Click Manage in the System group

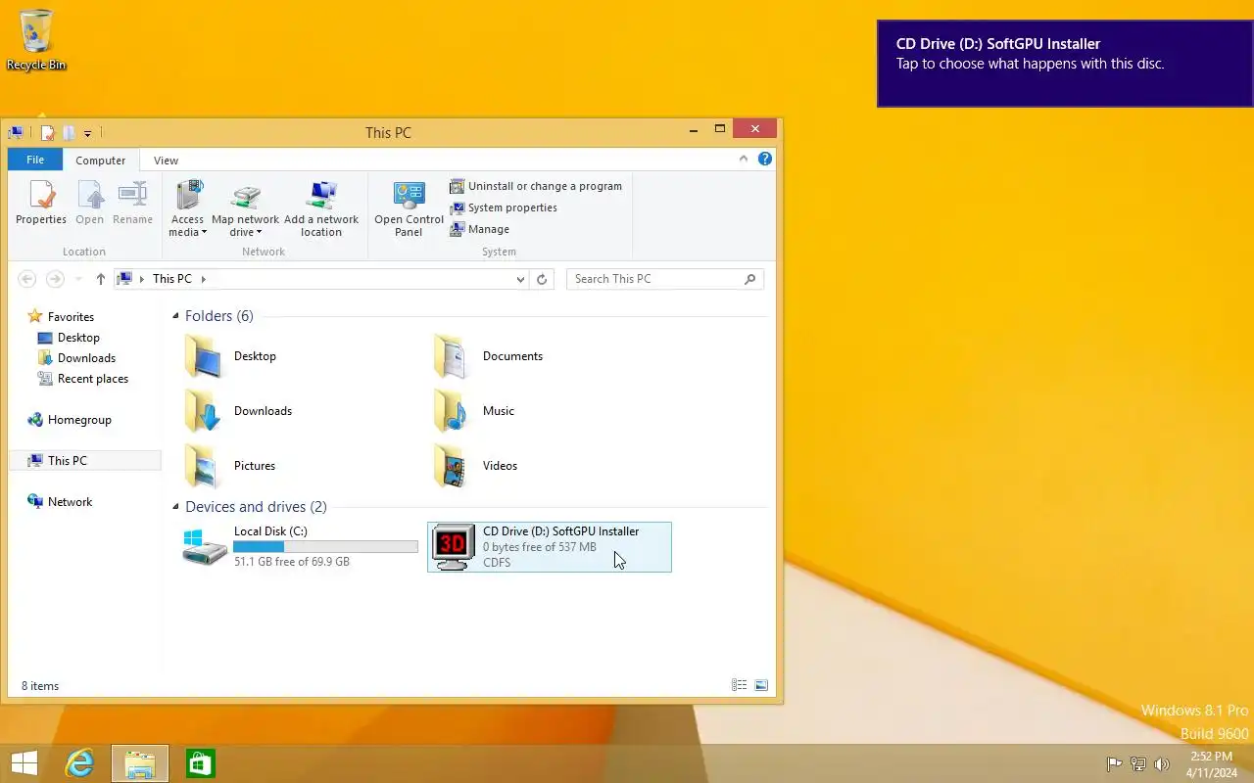(x=480, y=229)
